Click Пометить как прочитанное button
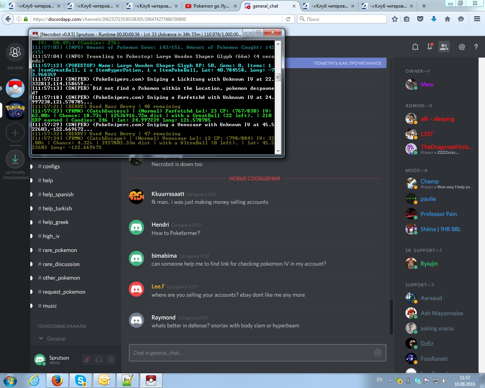 coord(347,63)
